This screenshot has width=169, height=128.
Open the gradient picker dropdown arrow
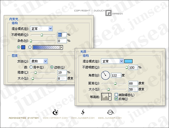(x=61, y=47)
